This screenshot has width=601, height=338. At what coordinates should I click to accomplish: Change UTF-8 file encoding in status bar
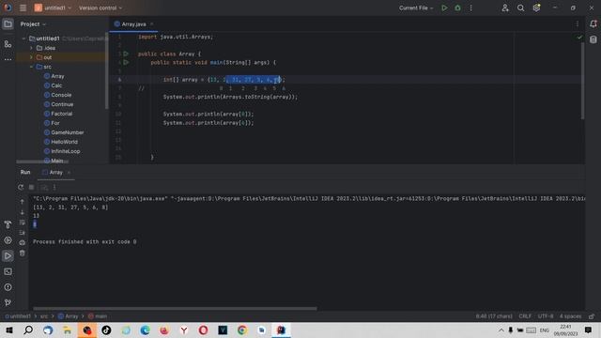546,316
